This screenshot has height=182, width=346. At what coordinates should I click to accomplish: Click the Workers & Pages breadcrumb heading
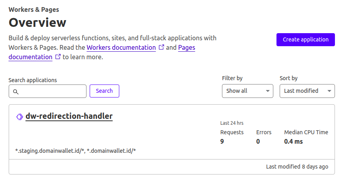tap(34, 9)
